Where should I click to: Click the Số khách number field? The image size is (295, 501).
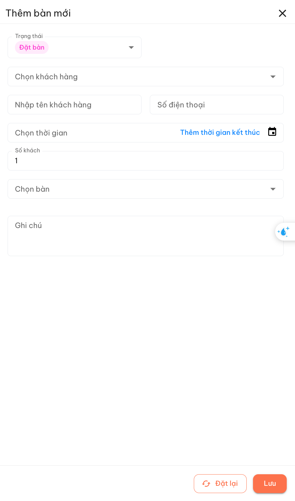coord(146,161)
